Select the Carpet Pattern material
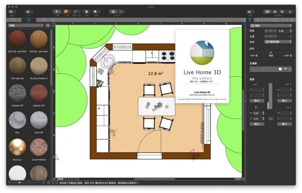 pyautogui.click(x=39, y=147)
